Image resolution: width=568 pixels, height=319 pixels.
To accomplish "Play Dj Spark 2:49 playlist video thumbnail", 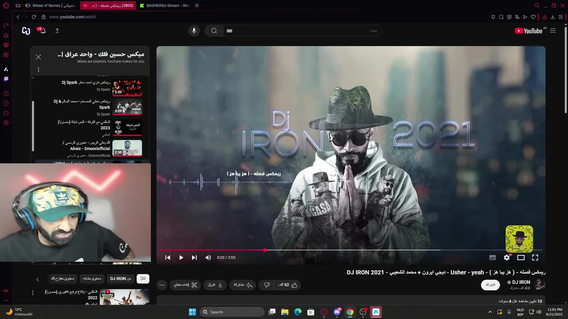I will [x=127, y=88].
